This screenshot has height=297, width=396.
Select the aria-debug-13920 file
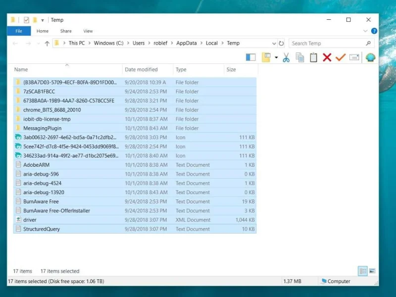pos(135,192)
